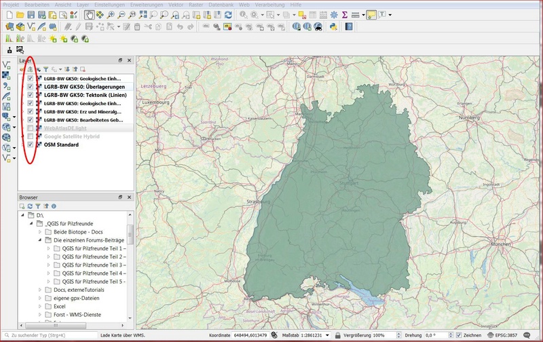Open the Python console

(334, 27)
